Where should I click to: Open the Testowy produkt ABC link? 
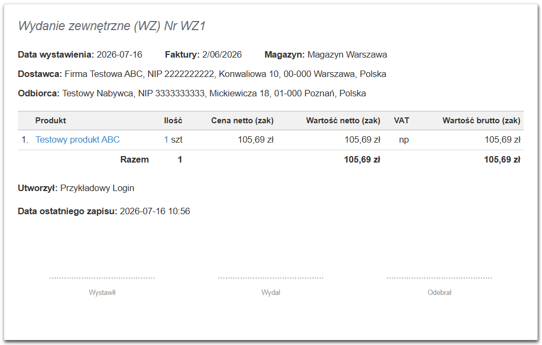[78, 139]
